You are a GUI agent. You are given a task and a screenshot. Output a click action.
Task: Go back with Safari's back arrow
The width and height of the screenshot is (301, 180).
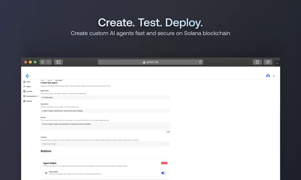tap(43, 62)
